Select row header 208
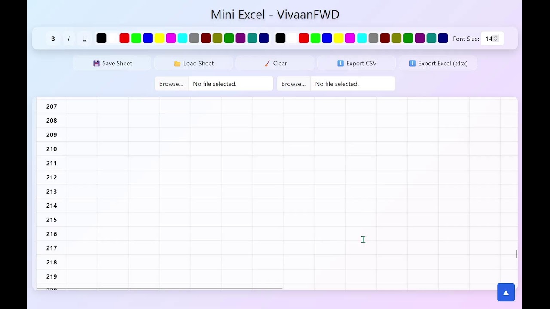This screenshot has width=550, height=309. [52, 121]
